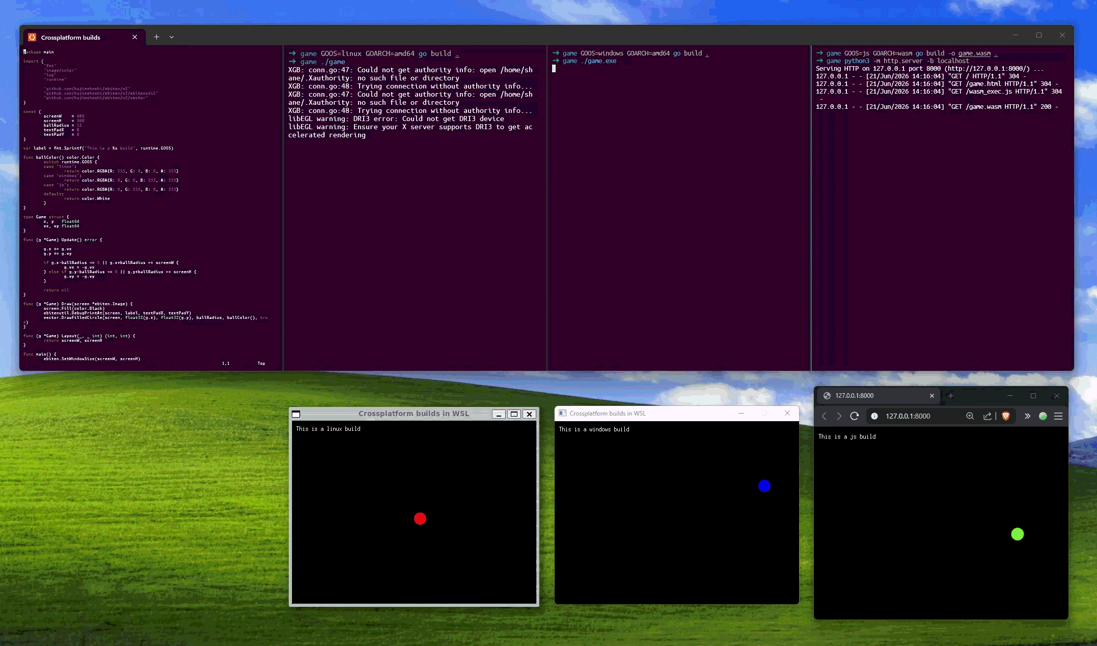This screenshot has width=1097, height=646.
Task: Click 'This is a linux build' label
Action: (328, 429)
